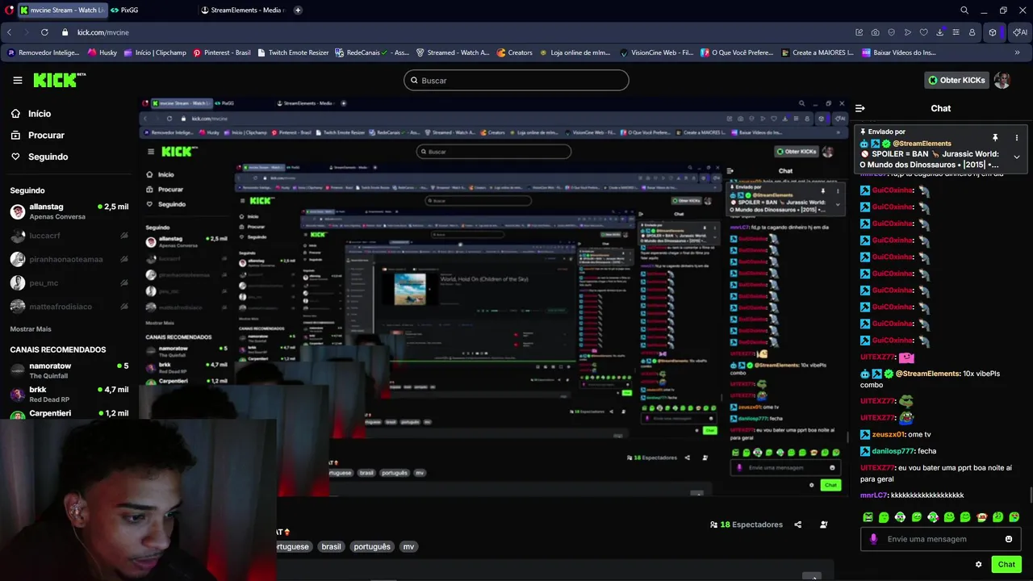Screen dimensions: 1033x581
Task: Click username danilosp777 in chat
Action: point(893,451)
